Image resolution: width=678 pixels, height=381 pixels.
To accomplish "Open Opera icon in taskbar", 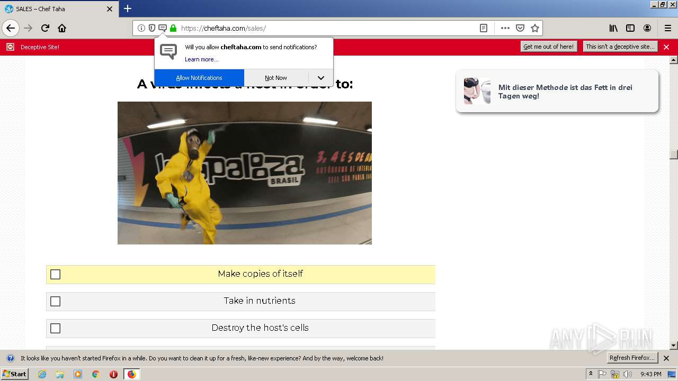I will (113, 374).
